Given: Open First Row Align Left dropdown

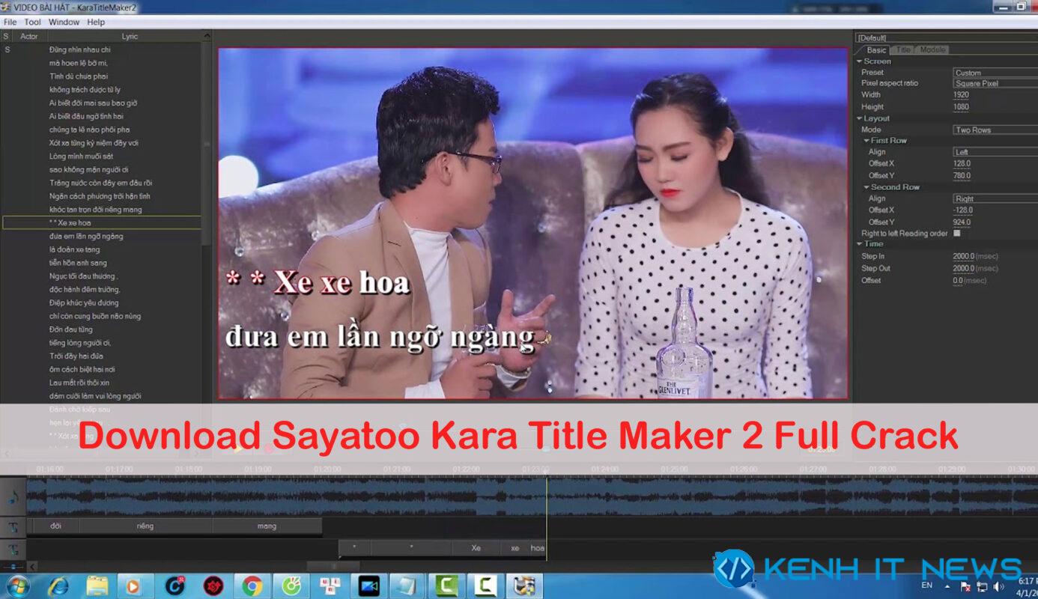Looking at the screenshot, I should [995, 152].
